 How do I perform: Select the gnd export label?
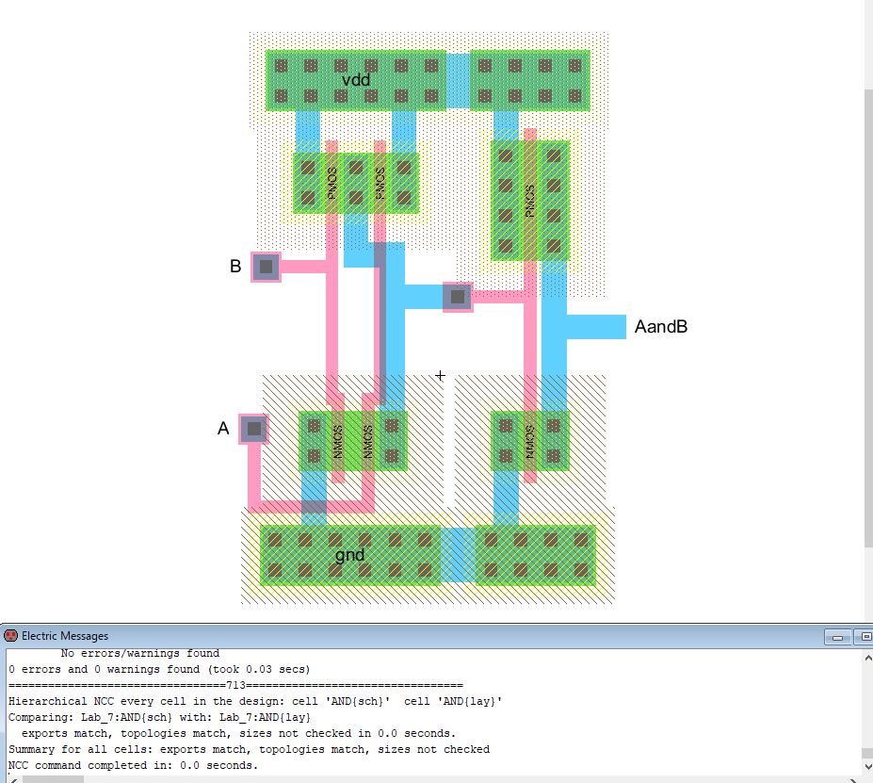coord(349,555)
